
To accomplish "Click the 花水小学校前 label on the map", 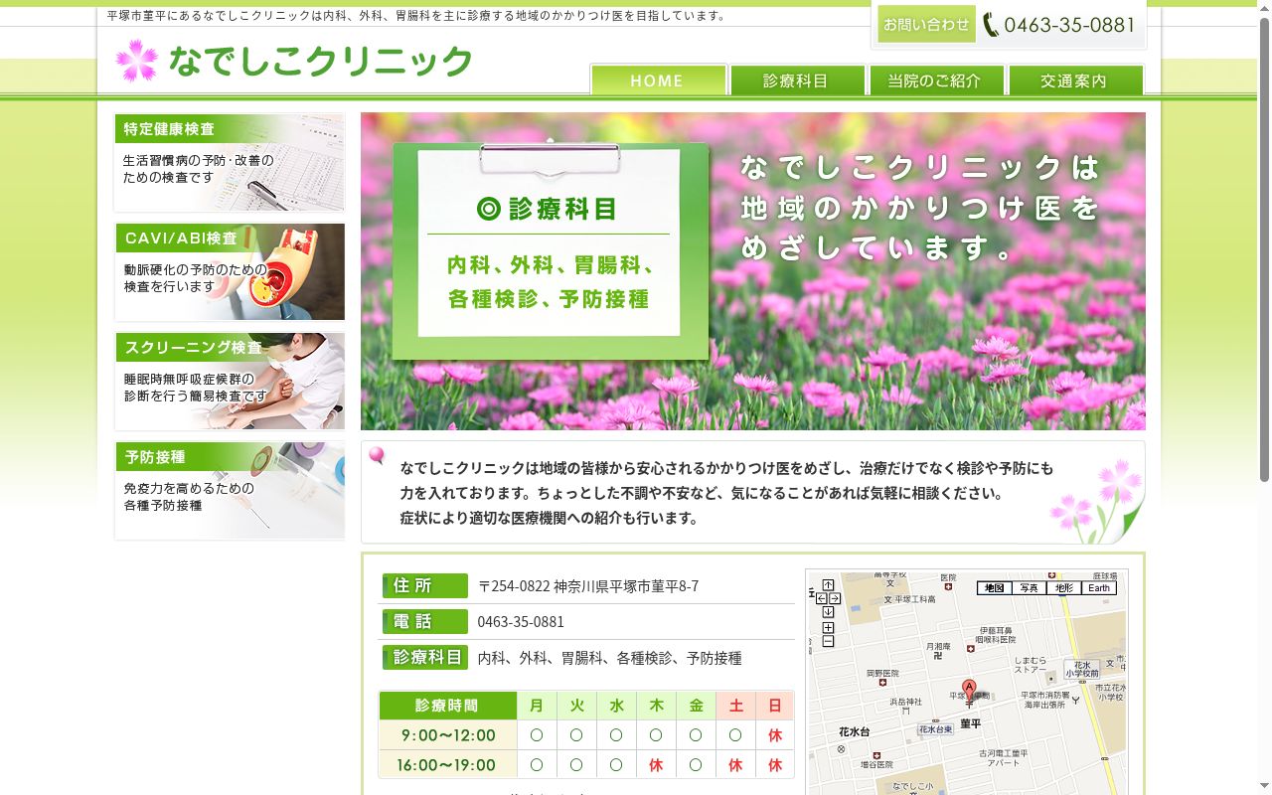I will (x=1082, y=670).
